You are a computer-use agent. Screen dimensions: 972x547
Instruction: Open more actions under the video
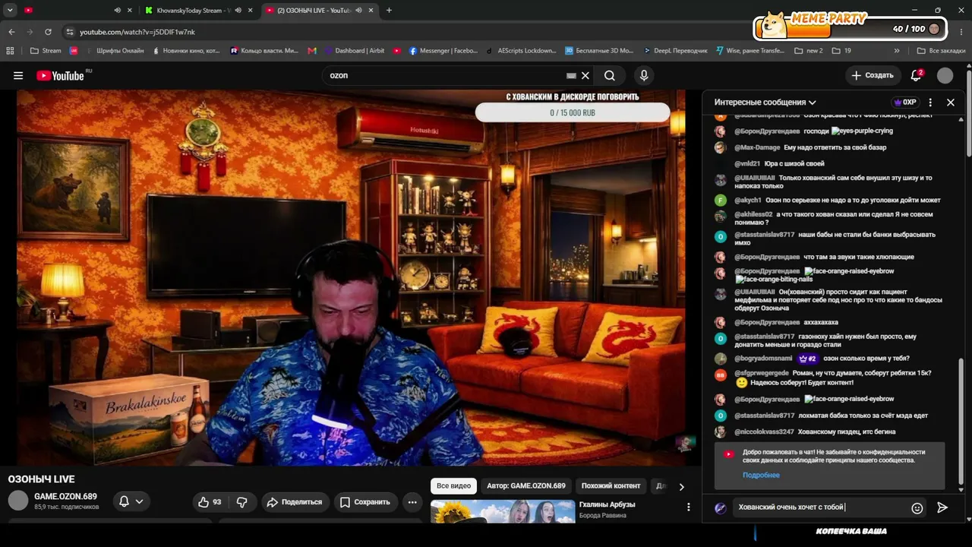click(412, 502)
